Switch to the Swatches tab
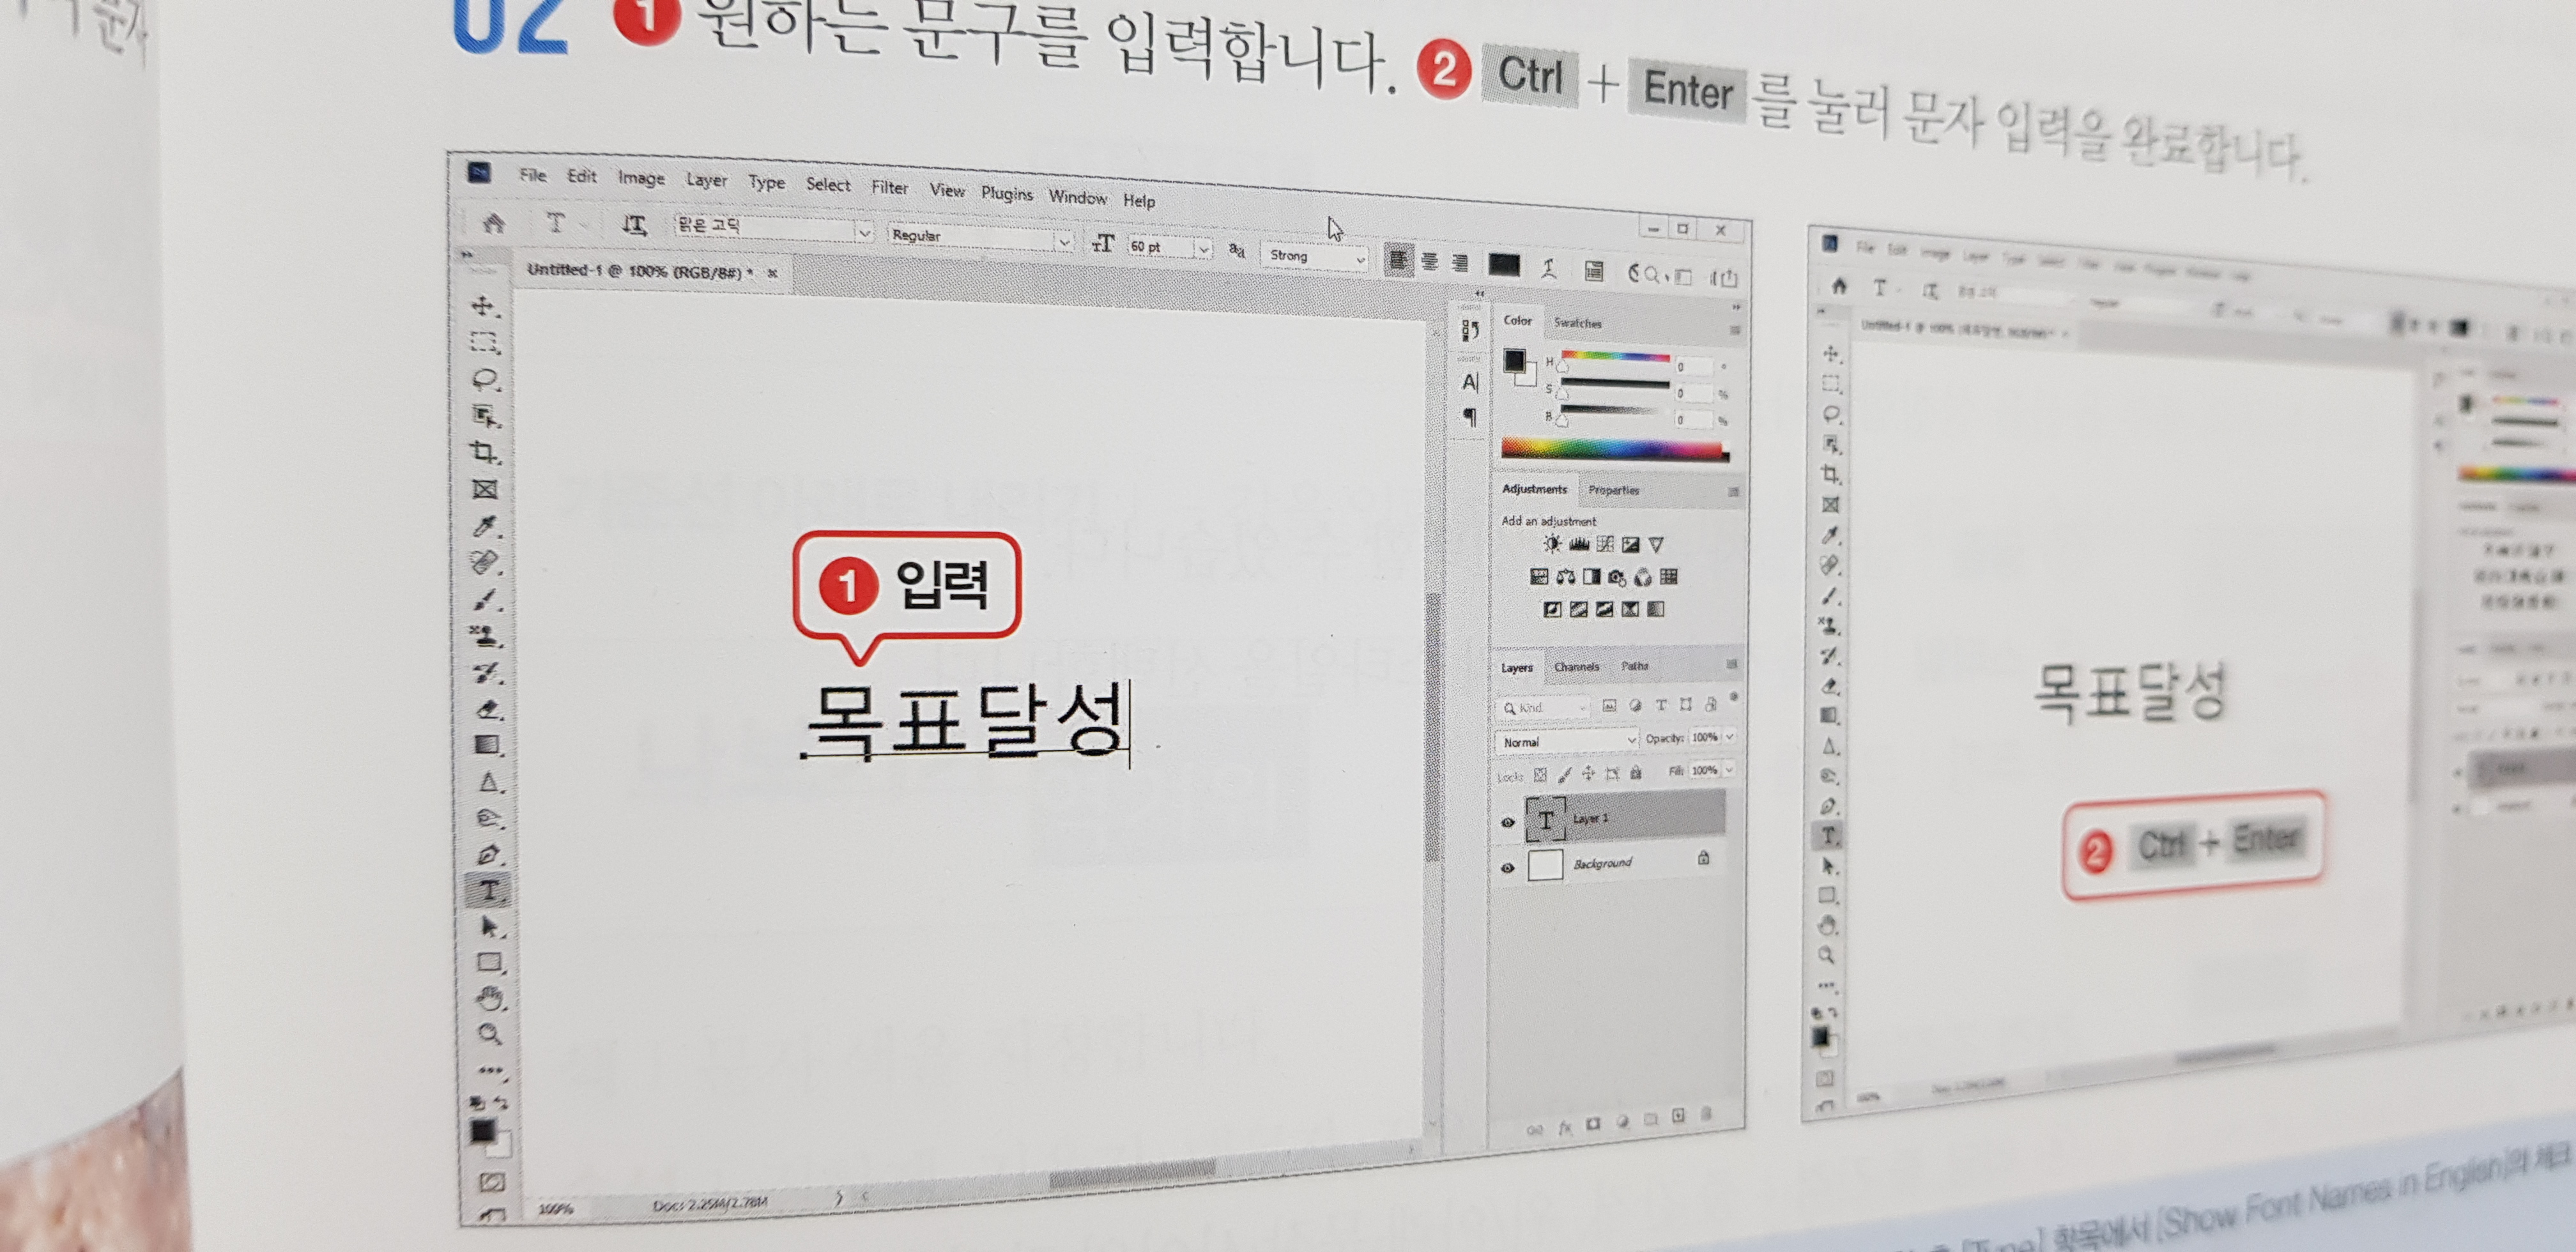This screenshot has height=1252, width=2576. click(x=1577, y=323)
